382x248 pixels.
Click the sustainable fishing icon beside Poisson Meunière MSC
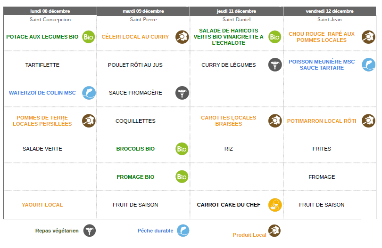tap(368, 65)
